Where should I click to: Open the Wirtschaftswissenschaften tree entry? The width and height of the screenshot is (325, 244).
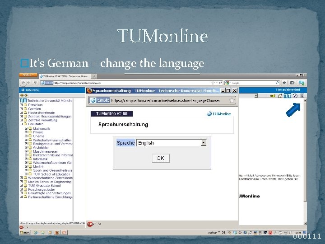[x=52, y=140]
